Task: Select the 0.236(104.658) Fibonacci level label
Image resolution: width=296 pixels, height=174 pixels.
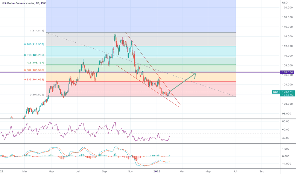Action: [x=34, y=80]
